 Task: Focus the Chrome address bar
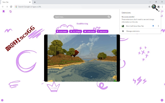click(x=82, y=7)
